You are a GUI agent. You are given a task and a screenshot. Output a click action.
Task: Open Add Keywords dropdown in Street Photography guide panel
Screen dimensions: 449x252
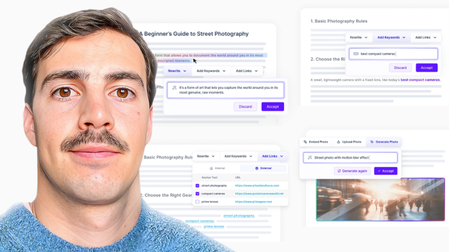tap(211, 71)
